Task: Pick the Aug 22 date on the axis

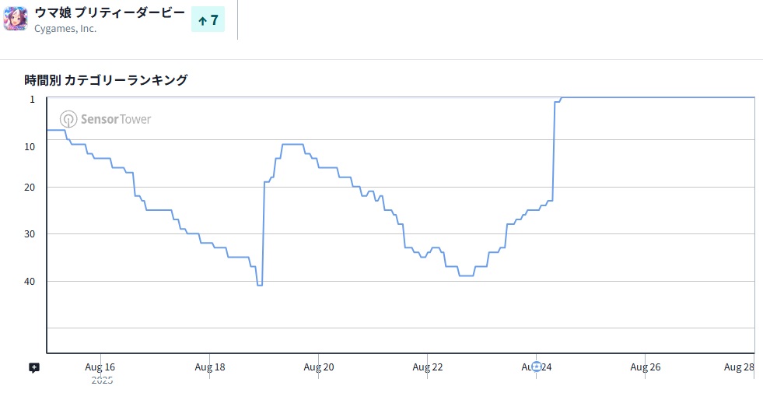Action: [x=428, y=367]
